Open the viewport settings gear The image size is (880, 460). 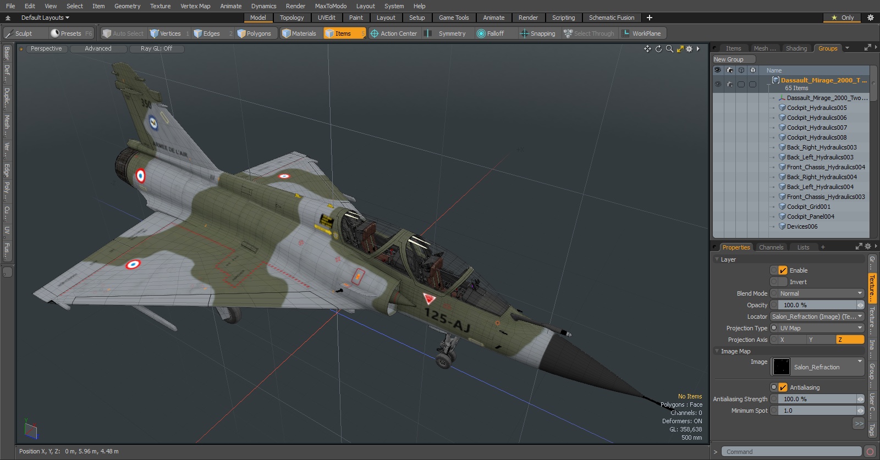[x=689, y=49]
